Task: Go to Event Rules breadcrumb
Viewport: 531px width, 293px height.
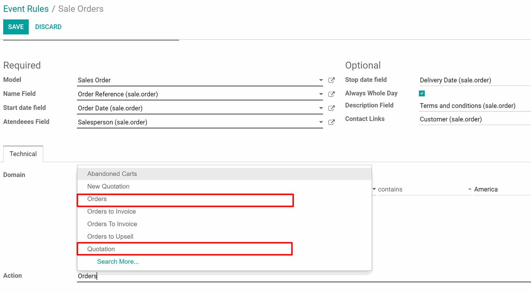Action: coord(26,9)
